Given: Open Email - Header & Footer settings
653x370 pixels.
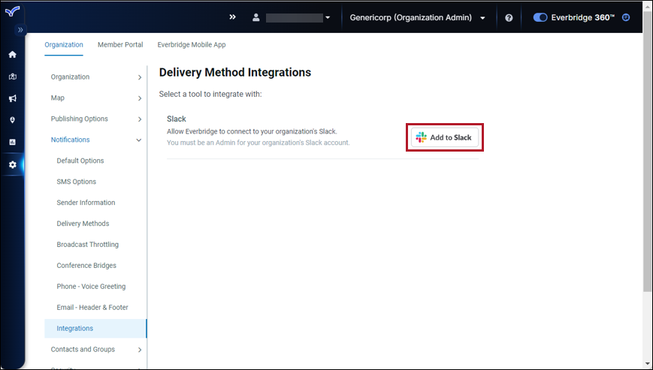Looking at the screenshot, I should point(92,308).
